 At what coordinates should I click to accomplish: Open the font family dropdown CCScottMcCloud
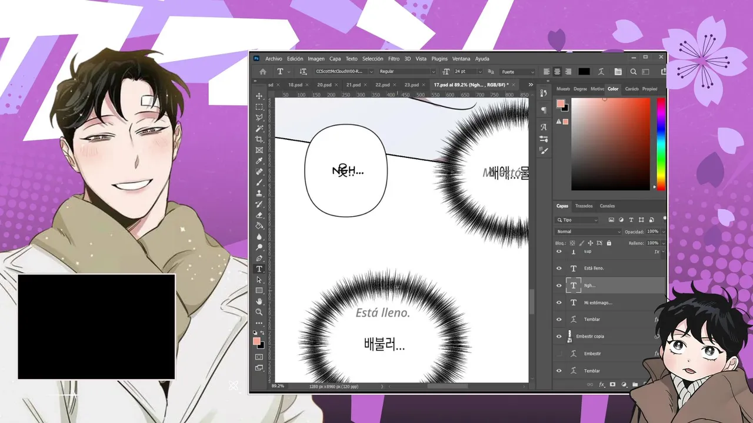coord(344,72)
